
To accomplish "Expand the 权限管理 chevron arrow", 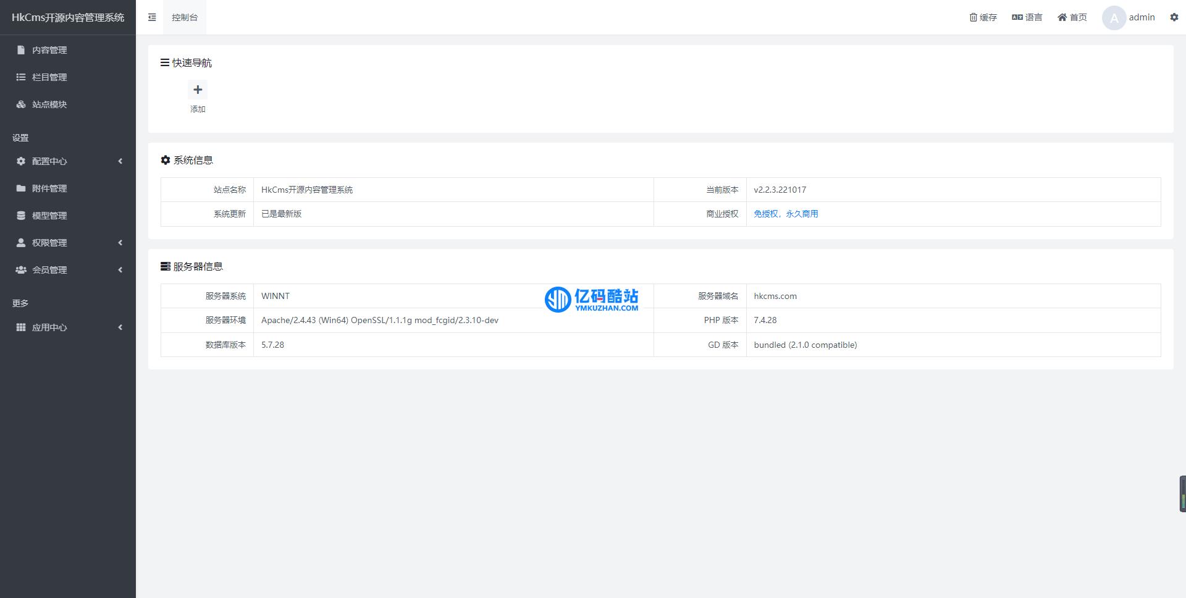I will pyautogui.click(x=120, y=243).
